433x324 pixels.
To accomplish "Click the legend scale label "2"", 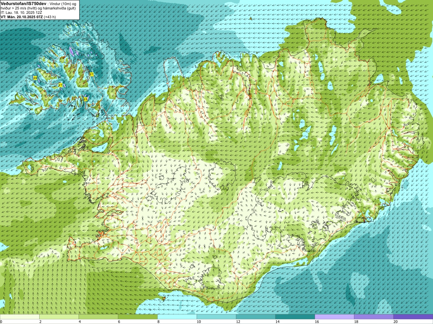I will point(41,322).
